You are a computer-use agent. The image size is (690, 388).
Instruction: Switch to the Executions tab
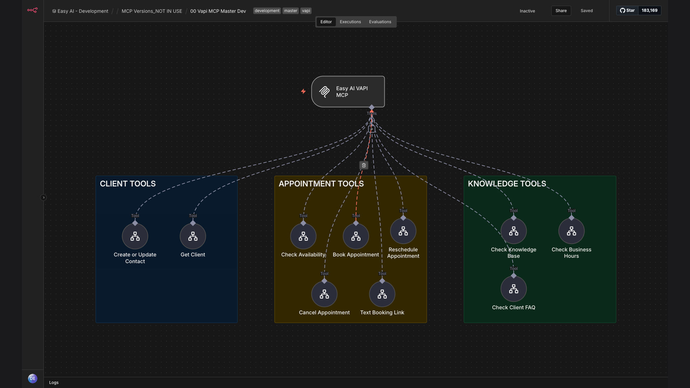point(350,22)
